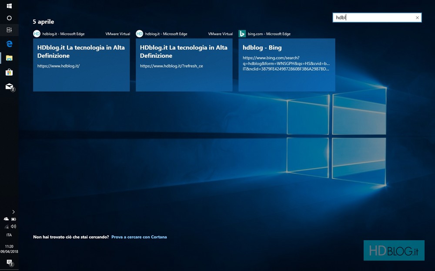Open the volume speaker tray icon

pos(13,226)
